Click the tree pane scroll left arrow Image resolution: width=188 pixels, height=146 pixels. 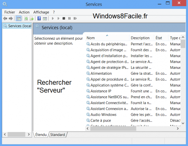(5, 134)
